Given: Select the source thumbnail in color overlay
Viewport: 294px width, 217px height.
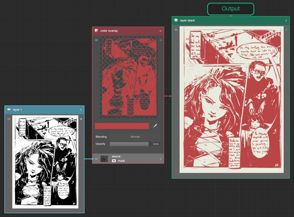Looking at the screenshot, I should click(x=104, y=159).
